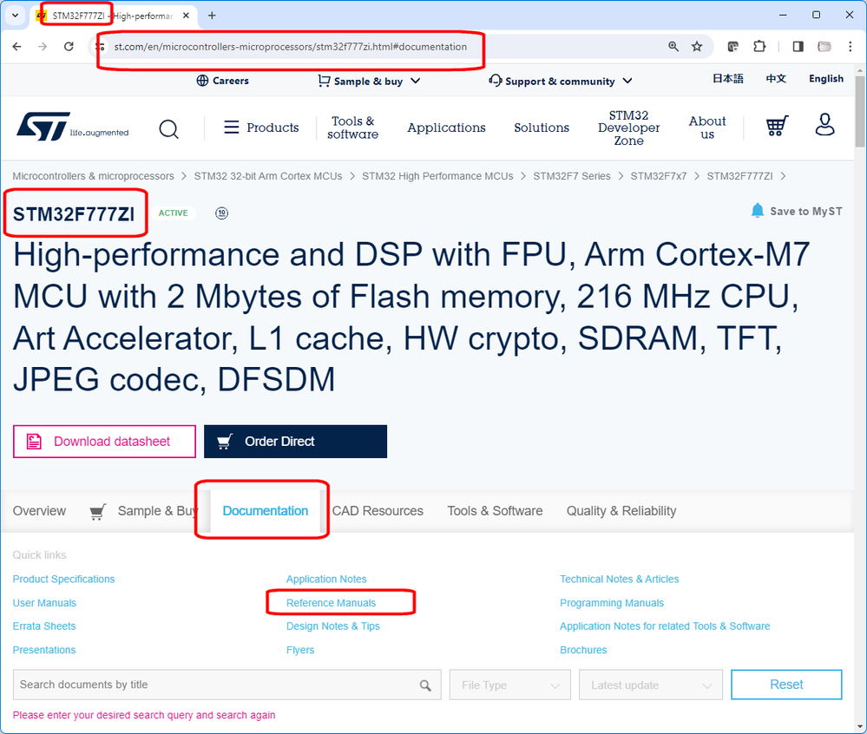The image size is (867, 734).
Task: Open User Manuals quick link
Action: coord(44,603)
